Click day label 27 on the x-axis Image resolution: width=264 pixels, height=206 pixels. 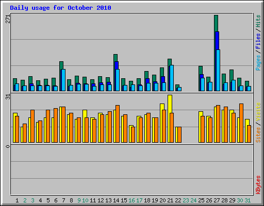pos(217,200)
